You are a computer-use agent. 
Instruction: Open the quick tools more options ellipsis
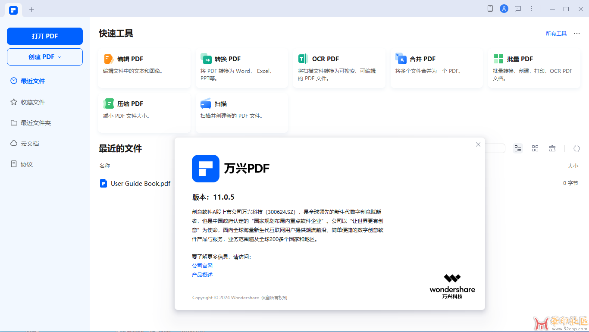[577, 34]
